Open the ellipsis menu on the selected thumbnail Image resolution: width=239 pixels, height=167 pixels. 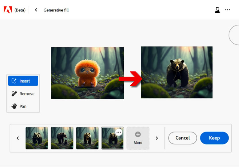click(x=119, y=132)
